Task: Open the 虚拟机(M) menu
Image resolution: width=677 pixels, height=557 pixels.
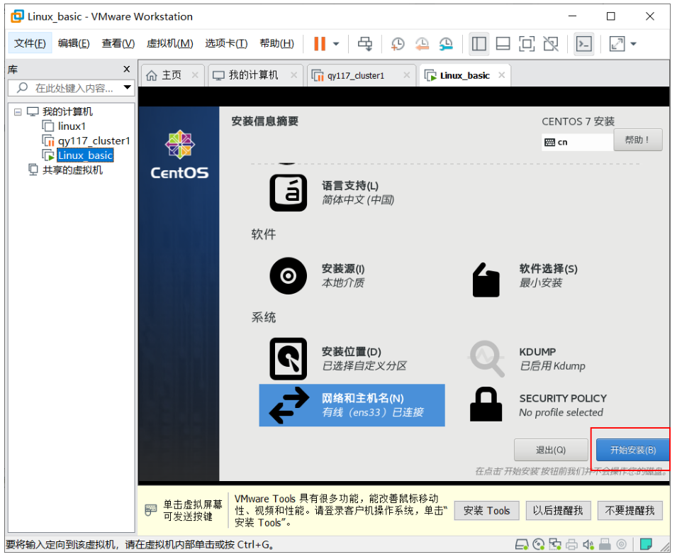Action: point(169,43)
